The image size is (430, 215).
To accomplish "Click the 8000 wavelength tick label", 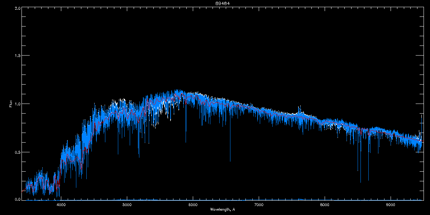I will 325,205.
